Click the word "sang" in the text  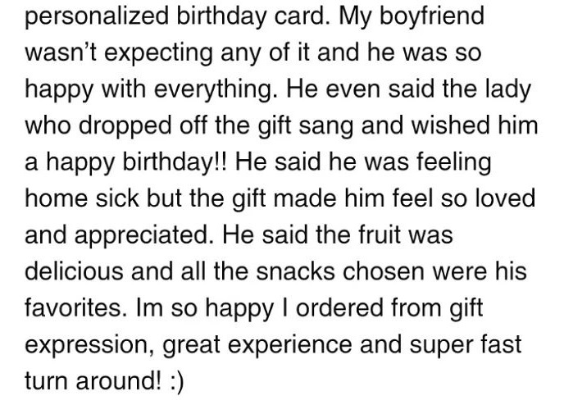pyautogui.click(x=368, y=125)
